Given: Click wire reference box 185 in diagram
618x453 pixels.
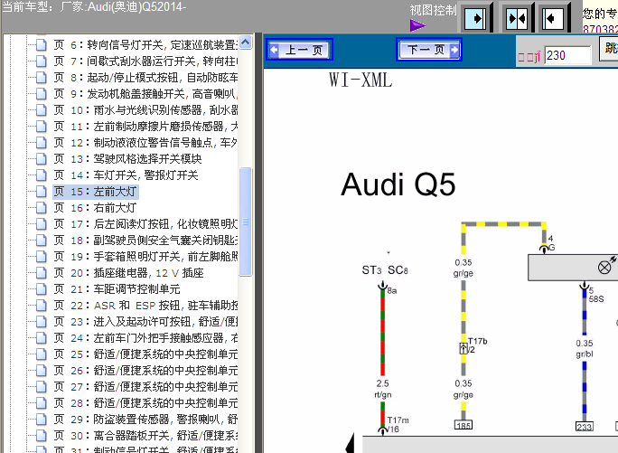Looking at the screenshot, I should point(463,425).
